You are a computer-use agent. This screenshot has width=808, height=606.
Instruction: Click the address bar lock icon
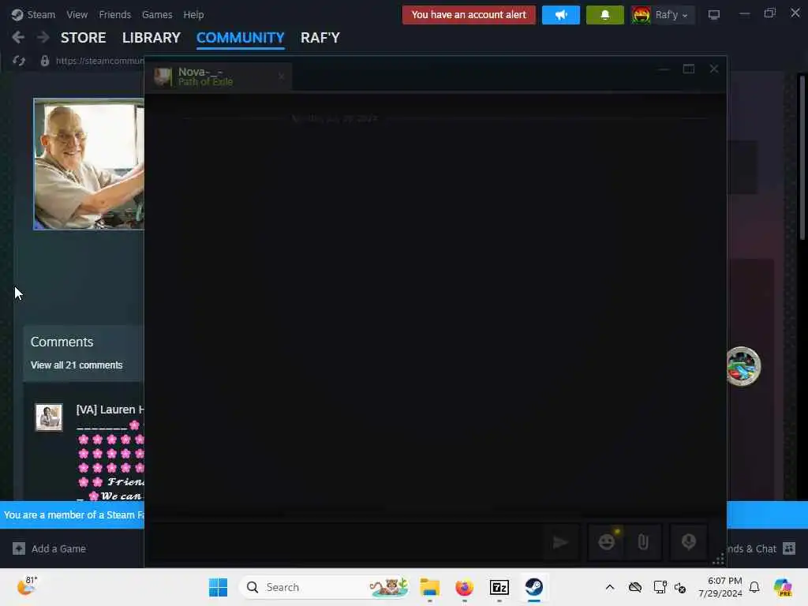45,61
